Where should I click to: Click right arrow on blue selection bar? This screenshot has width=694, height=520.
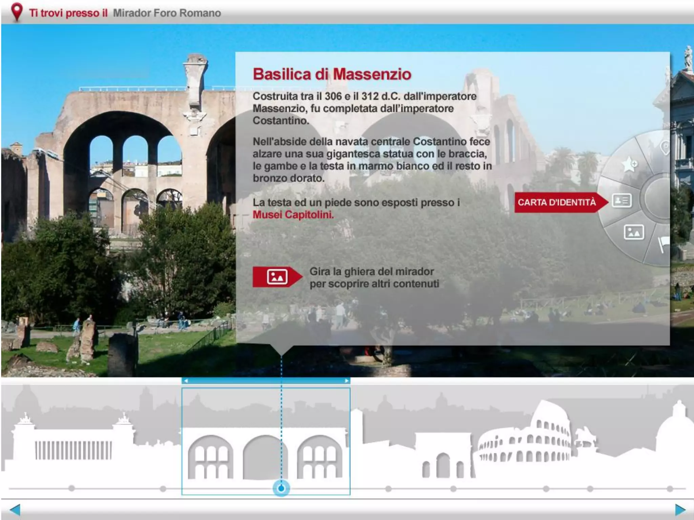click(x=346, y=381)
